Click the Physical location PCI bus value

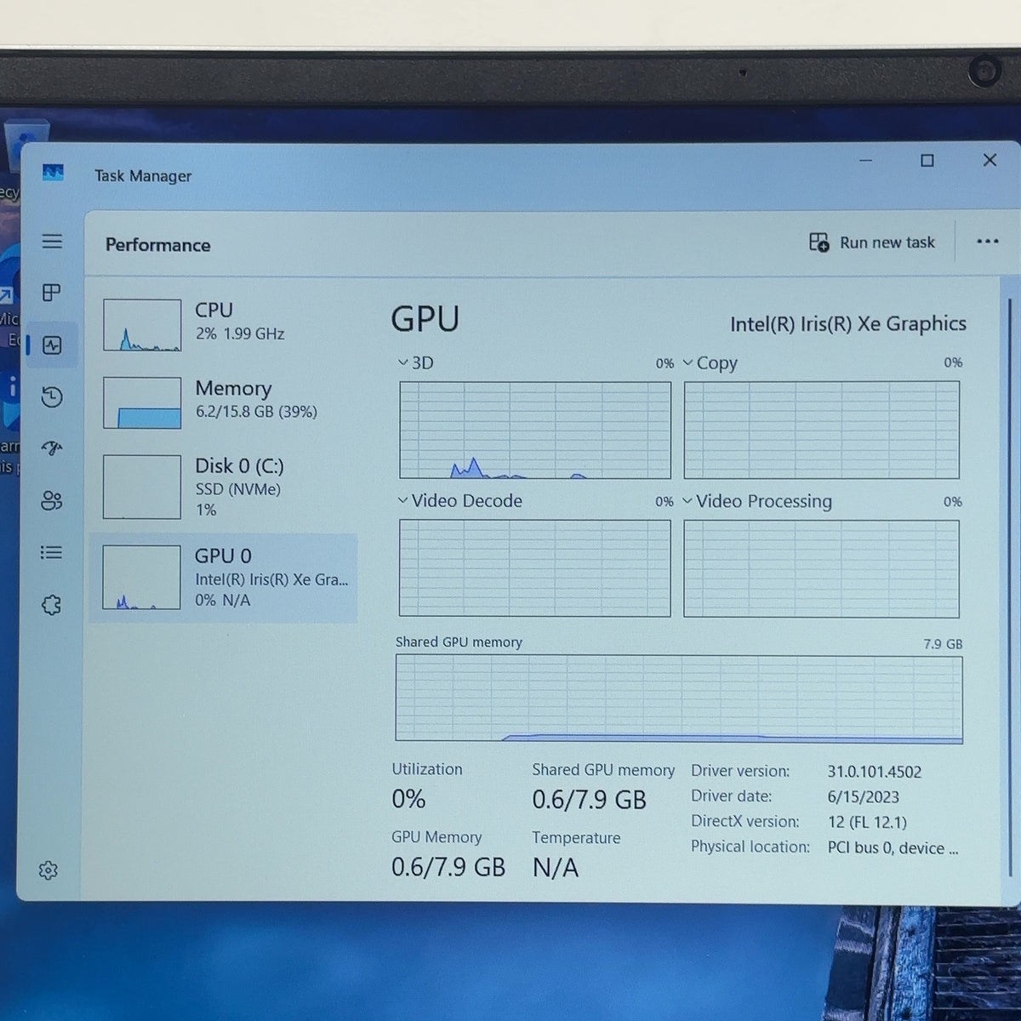click(893, 848)
